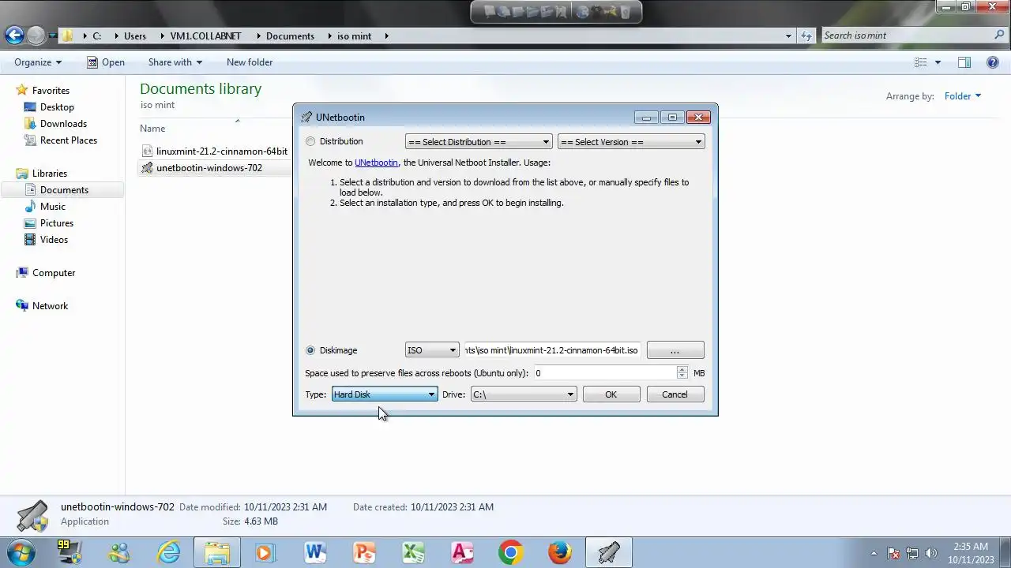Open the Share with menu
The width and height of the screenshot is (1011, 568).
[175, 62]
